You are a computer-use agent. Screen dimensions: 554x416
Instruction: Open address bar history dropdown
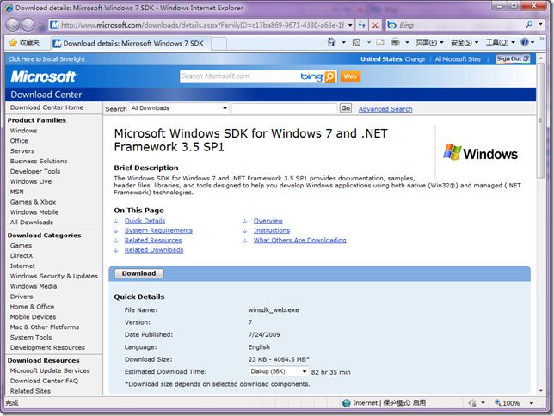click(x=350, y=25)
